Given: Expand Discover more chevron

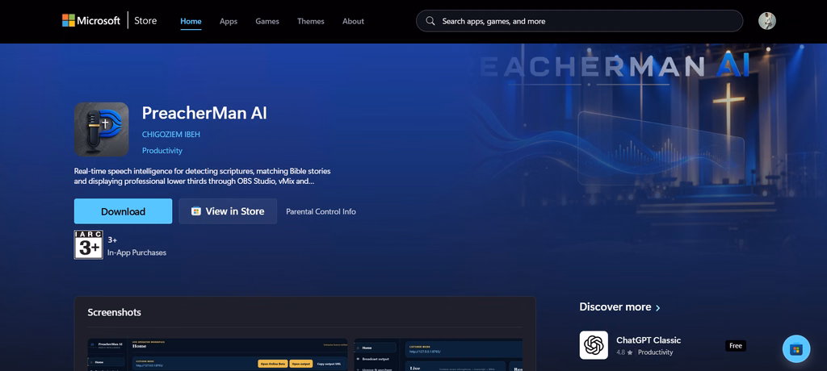Looking at the screenshot, I should pyautogui.click(x=657, y=308).
